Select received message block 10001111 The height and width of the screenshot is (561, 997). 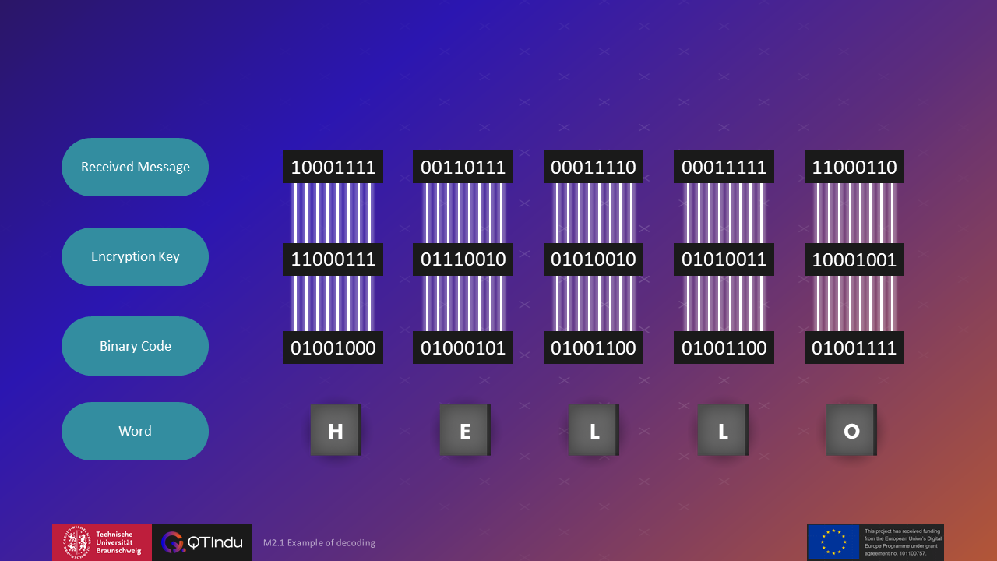pos(333,167)
